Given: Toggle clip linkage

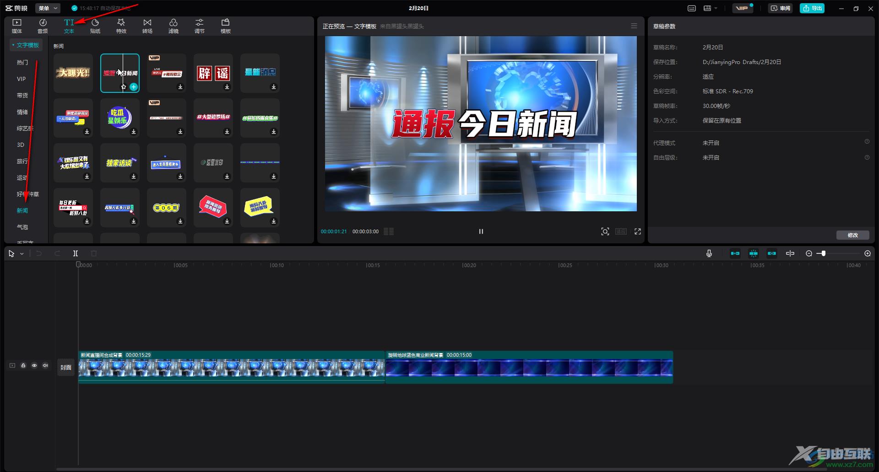Looking at the screenshot, I should (x=772, y=253).
